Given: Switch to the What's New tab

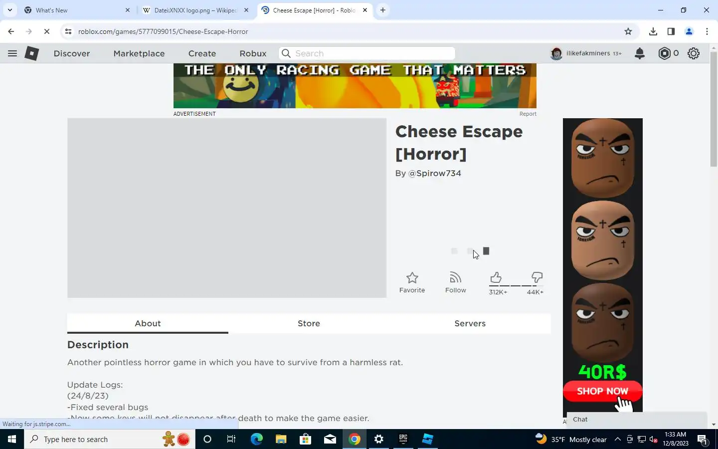Looking at the screenshot, I should click(77, 10).
